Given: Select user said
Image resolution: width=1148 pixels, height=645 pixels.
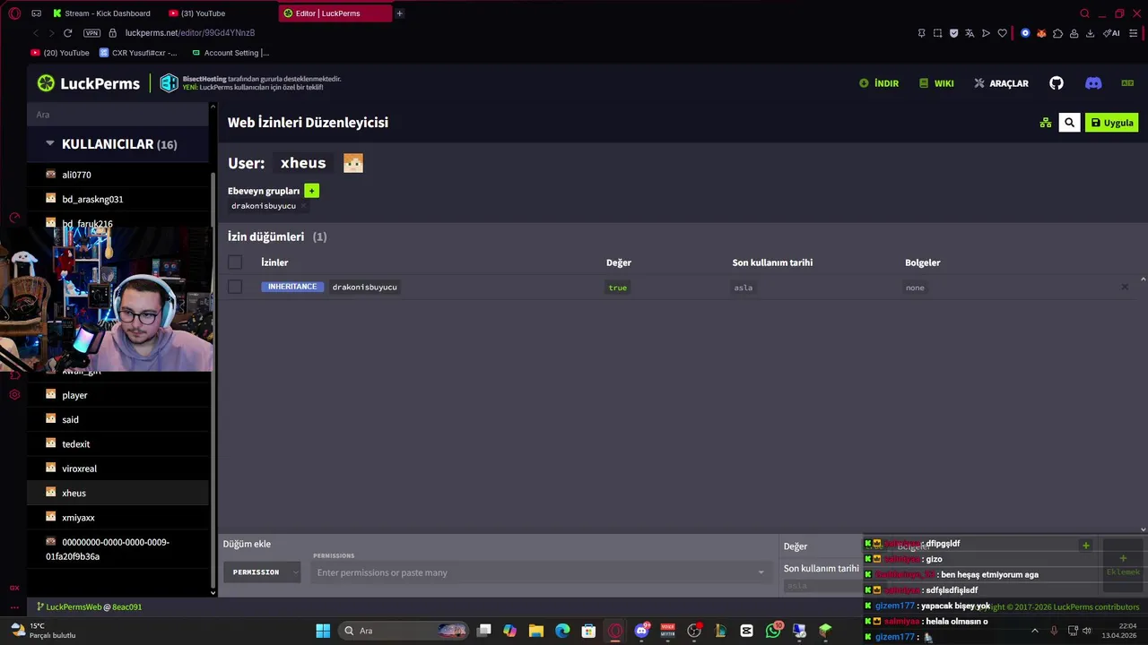Looking at the screenshot, I should point(118,419).
